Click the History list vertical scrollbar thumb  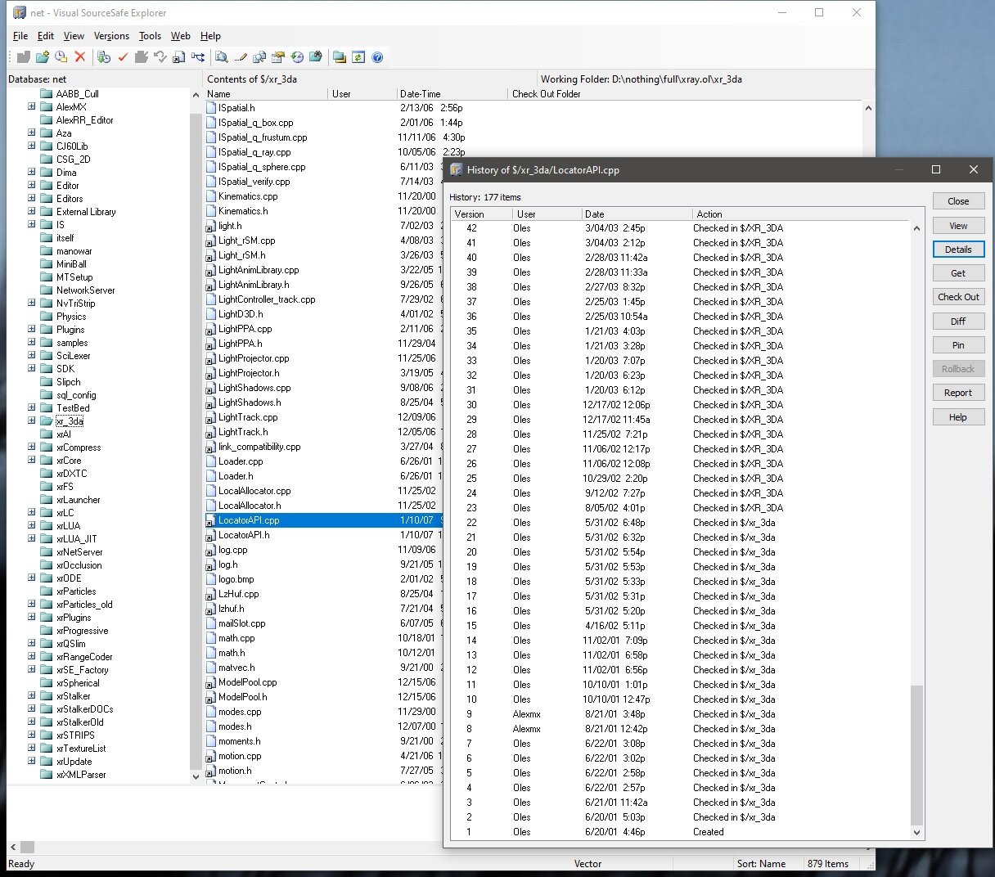coord(916,755)
